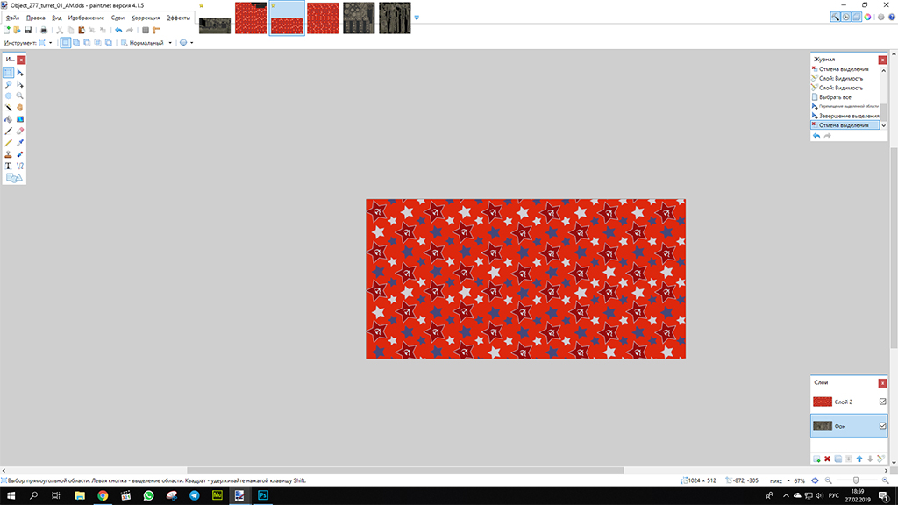
Task: Select 'Выбрать все' history entry
Action: click(x=837, y=97)
